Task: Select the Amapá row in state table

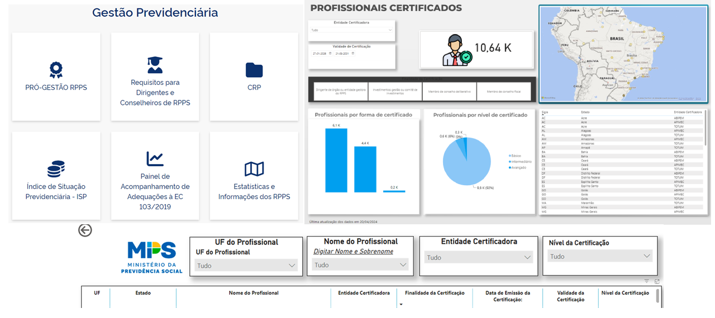Action: click(x=622, y=148)
